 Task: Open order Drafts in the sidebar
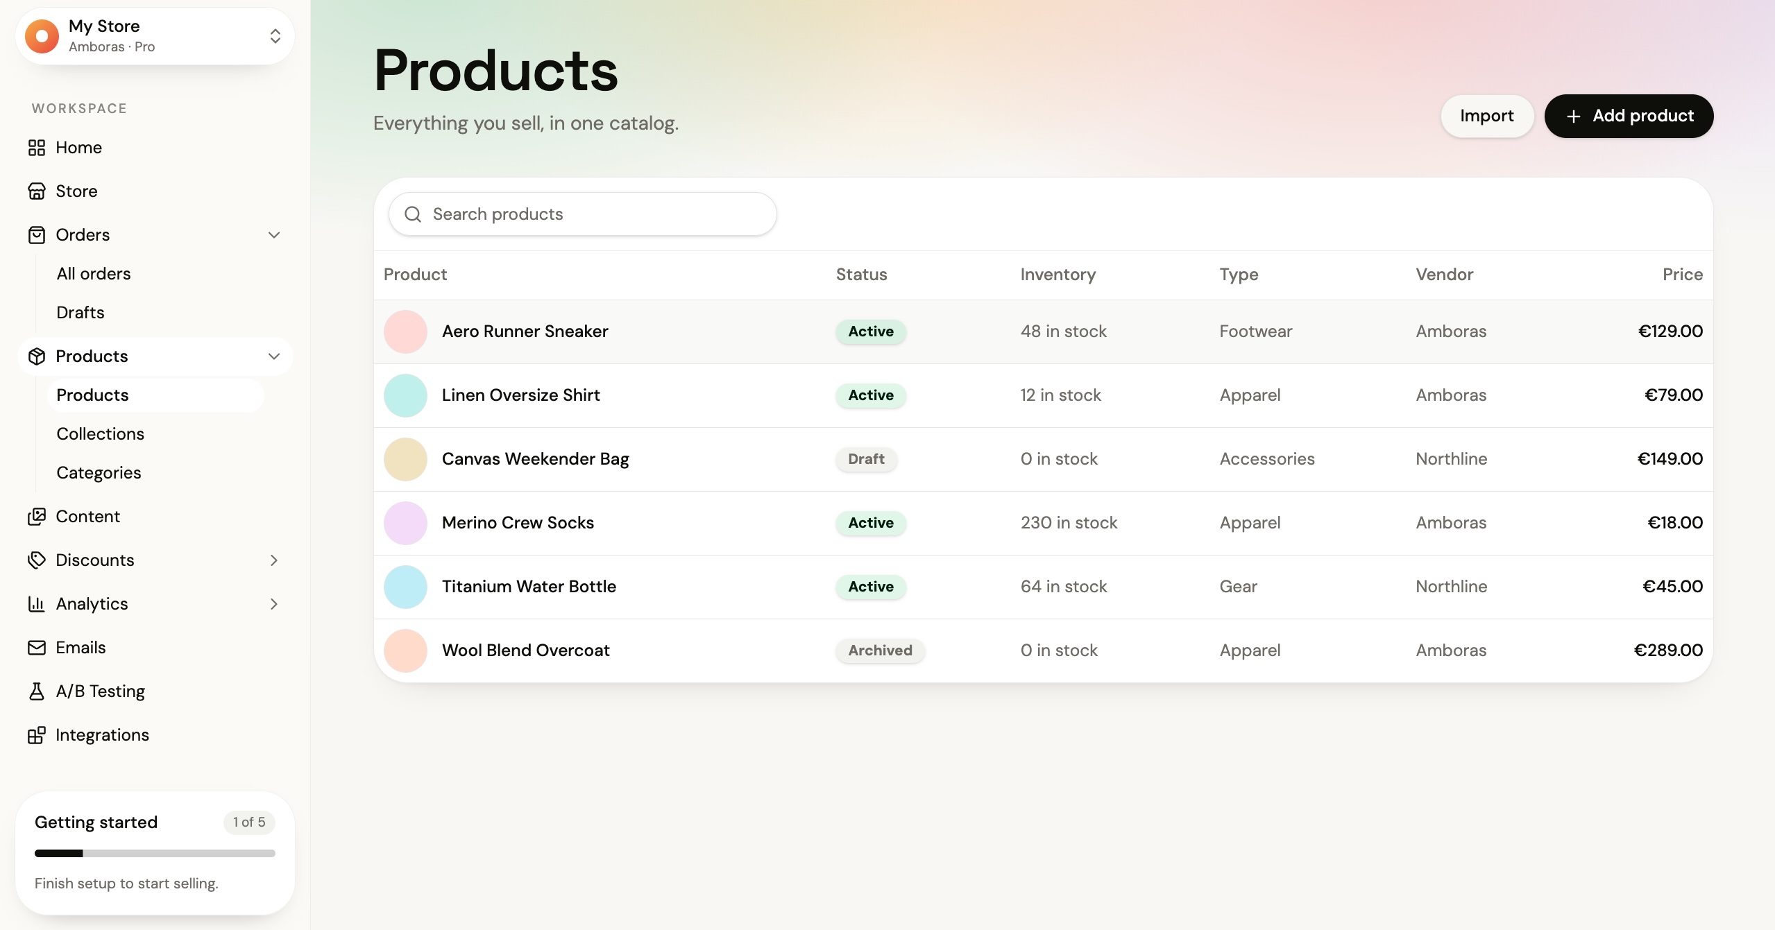point(155,313)
